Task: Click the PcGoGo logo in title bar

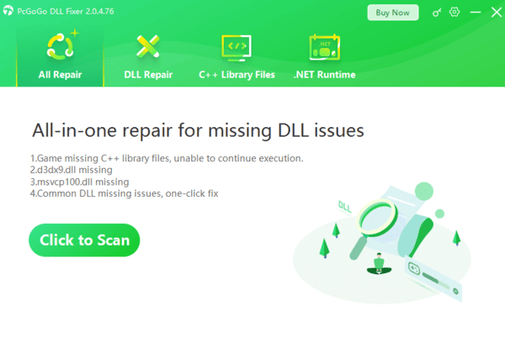Action: 8,11
